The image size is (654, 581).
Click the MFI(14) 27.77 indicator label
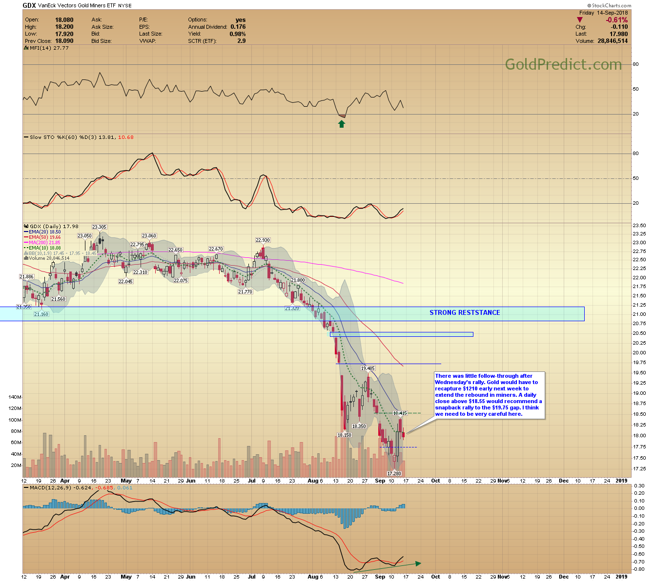[x=49, y=48]
